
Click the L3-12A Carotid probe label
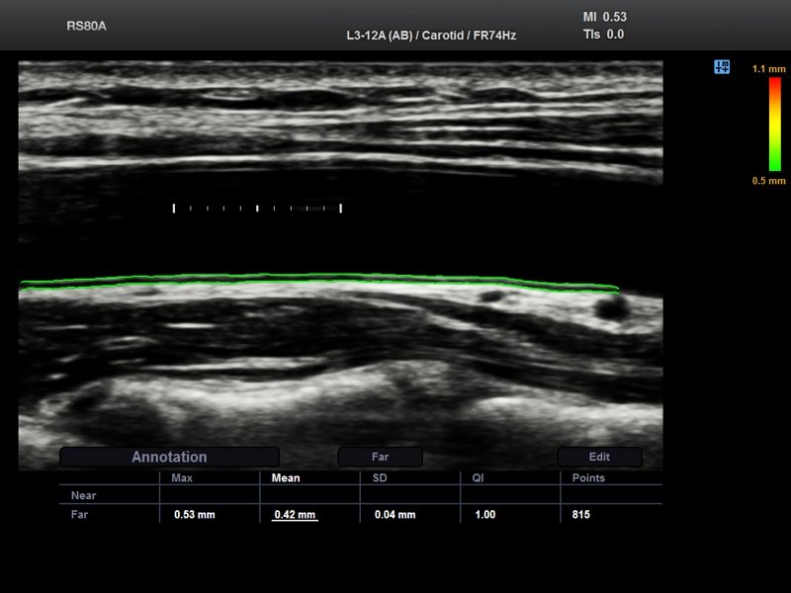425,36
